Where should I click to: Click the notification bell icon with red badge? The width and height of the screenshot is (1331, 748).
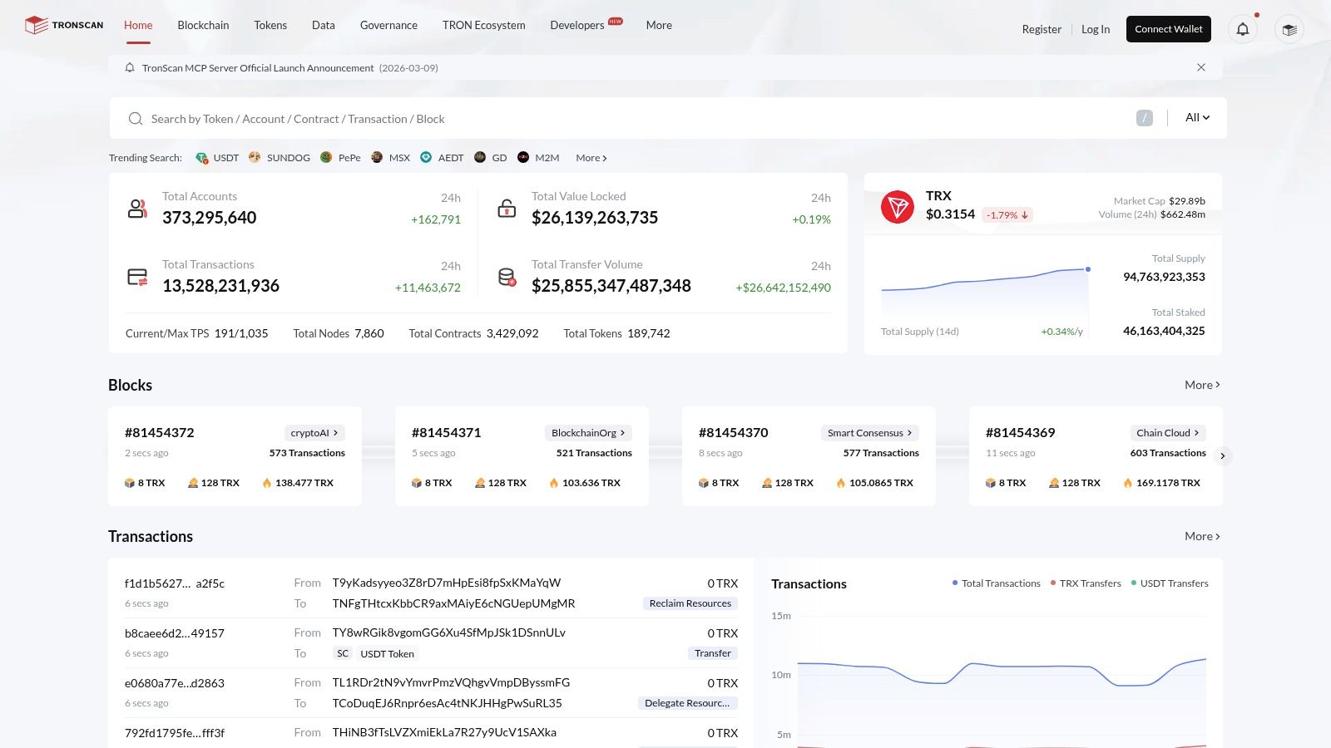(1242, 29)
